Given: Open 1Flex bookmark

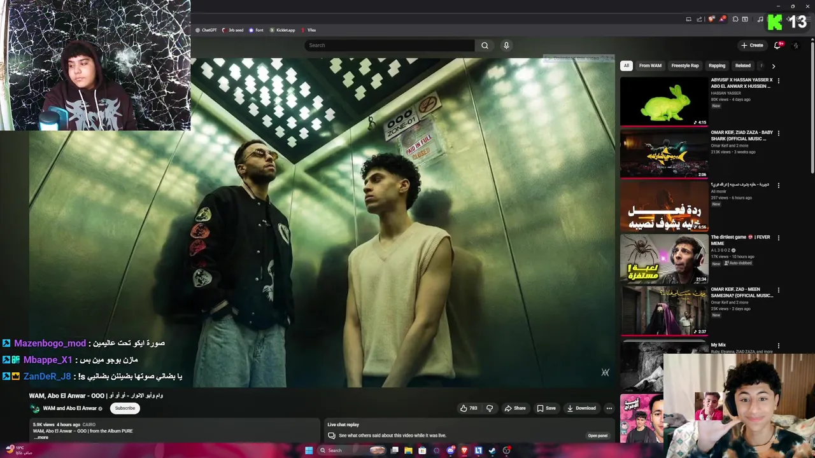Looking at the screenshot, I should (x=308, y=30).
